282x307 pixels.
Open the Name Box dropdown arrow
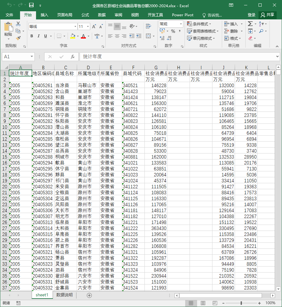(32, 57)
